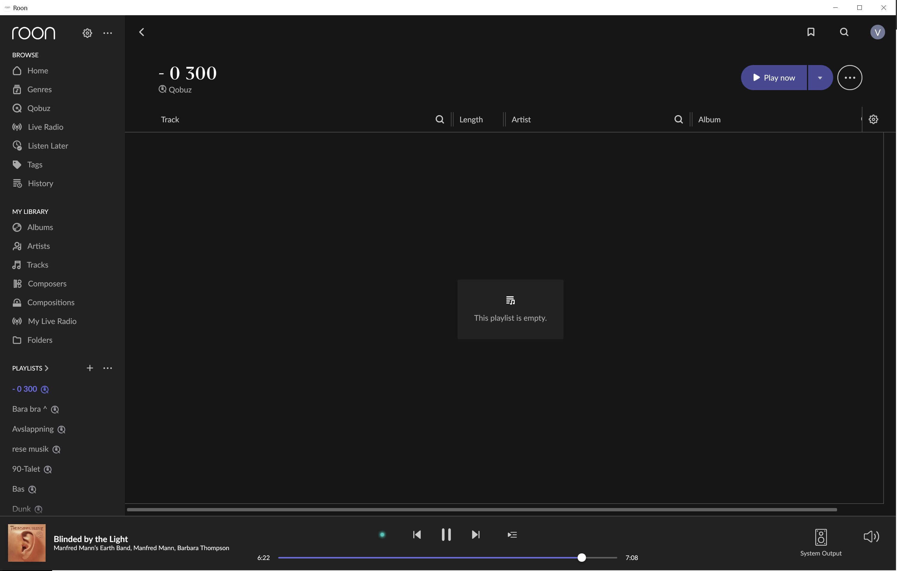Viewport: 897px width, 571px height.
Task: Open Listen Later in the sidebar
Action: coord(40,146)
